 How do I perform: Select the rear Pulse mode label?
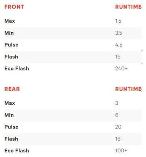pos(11,127)
